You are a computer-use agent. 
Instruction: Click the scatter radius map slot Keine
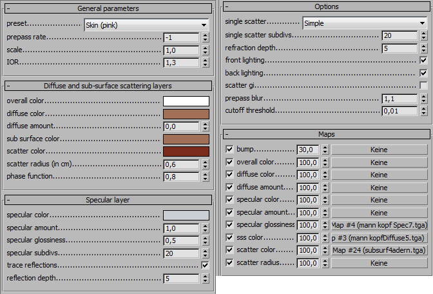tap(379, 263)
